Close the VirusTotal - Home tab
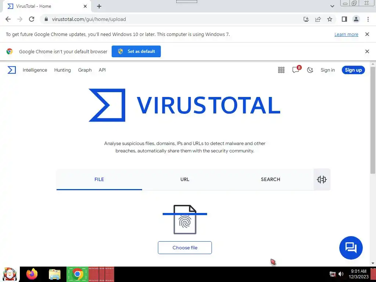Screen dimensions: 376x282 tap(85, 6)
